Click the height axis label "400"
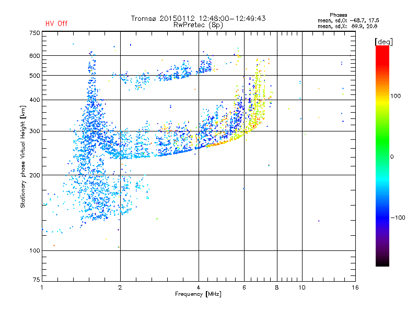 click(x=34, y=100)
